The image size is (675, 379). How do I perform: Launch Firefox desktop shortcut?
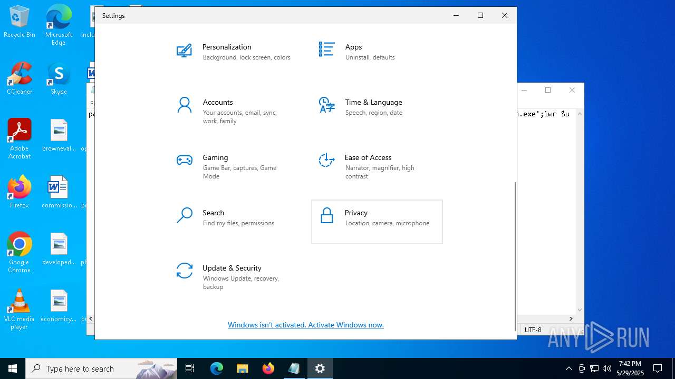pos(20,192)
